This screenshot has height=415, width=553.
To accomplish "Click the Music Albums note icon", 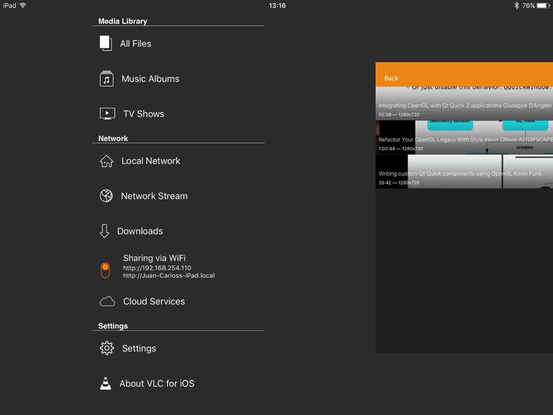I will (x=106, y=79).
